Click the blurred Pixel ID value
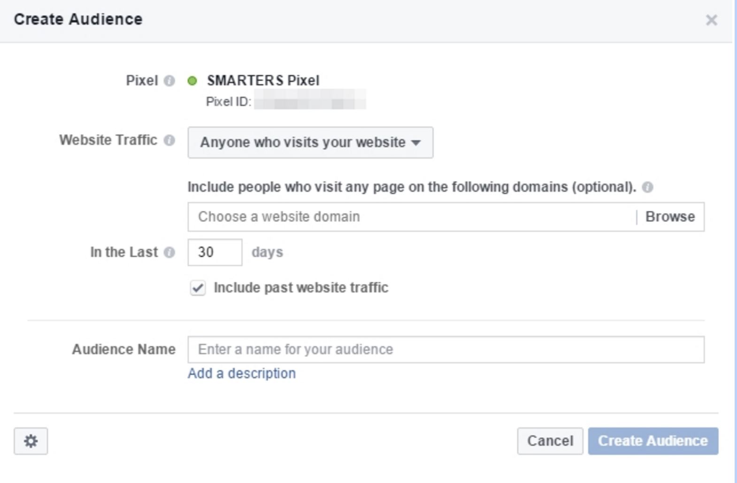Viewport: 737px width, 483px height. pyautogui.click(x=310, y=102)
